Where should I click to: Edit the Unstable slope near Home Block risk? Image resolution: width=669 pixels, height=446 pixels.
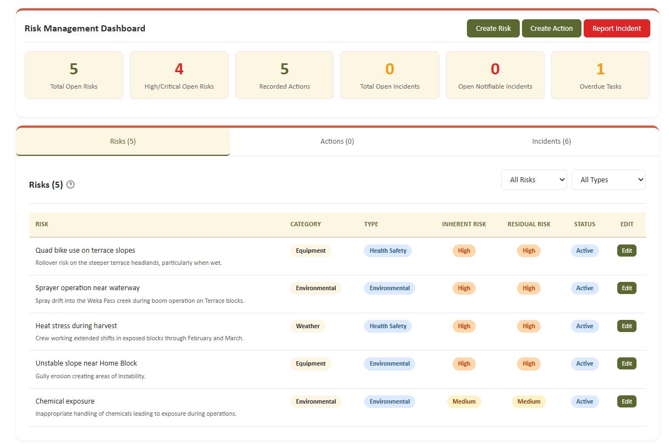tap(627, 363)
